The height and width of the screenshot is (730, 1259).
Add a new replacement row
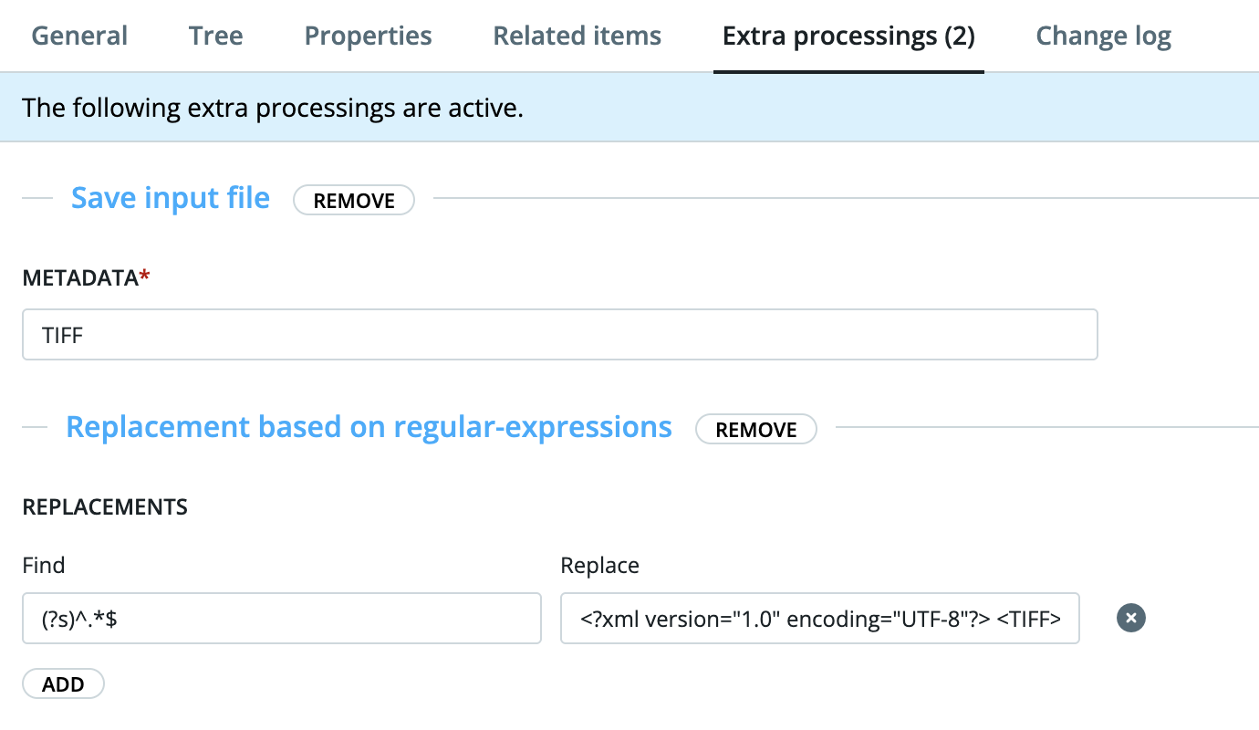coord(63,684)
